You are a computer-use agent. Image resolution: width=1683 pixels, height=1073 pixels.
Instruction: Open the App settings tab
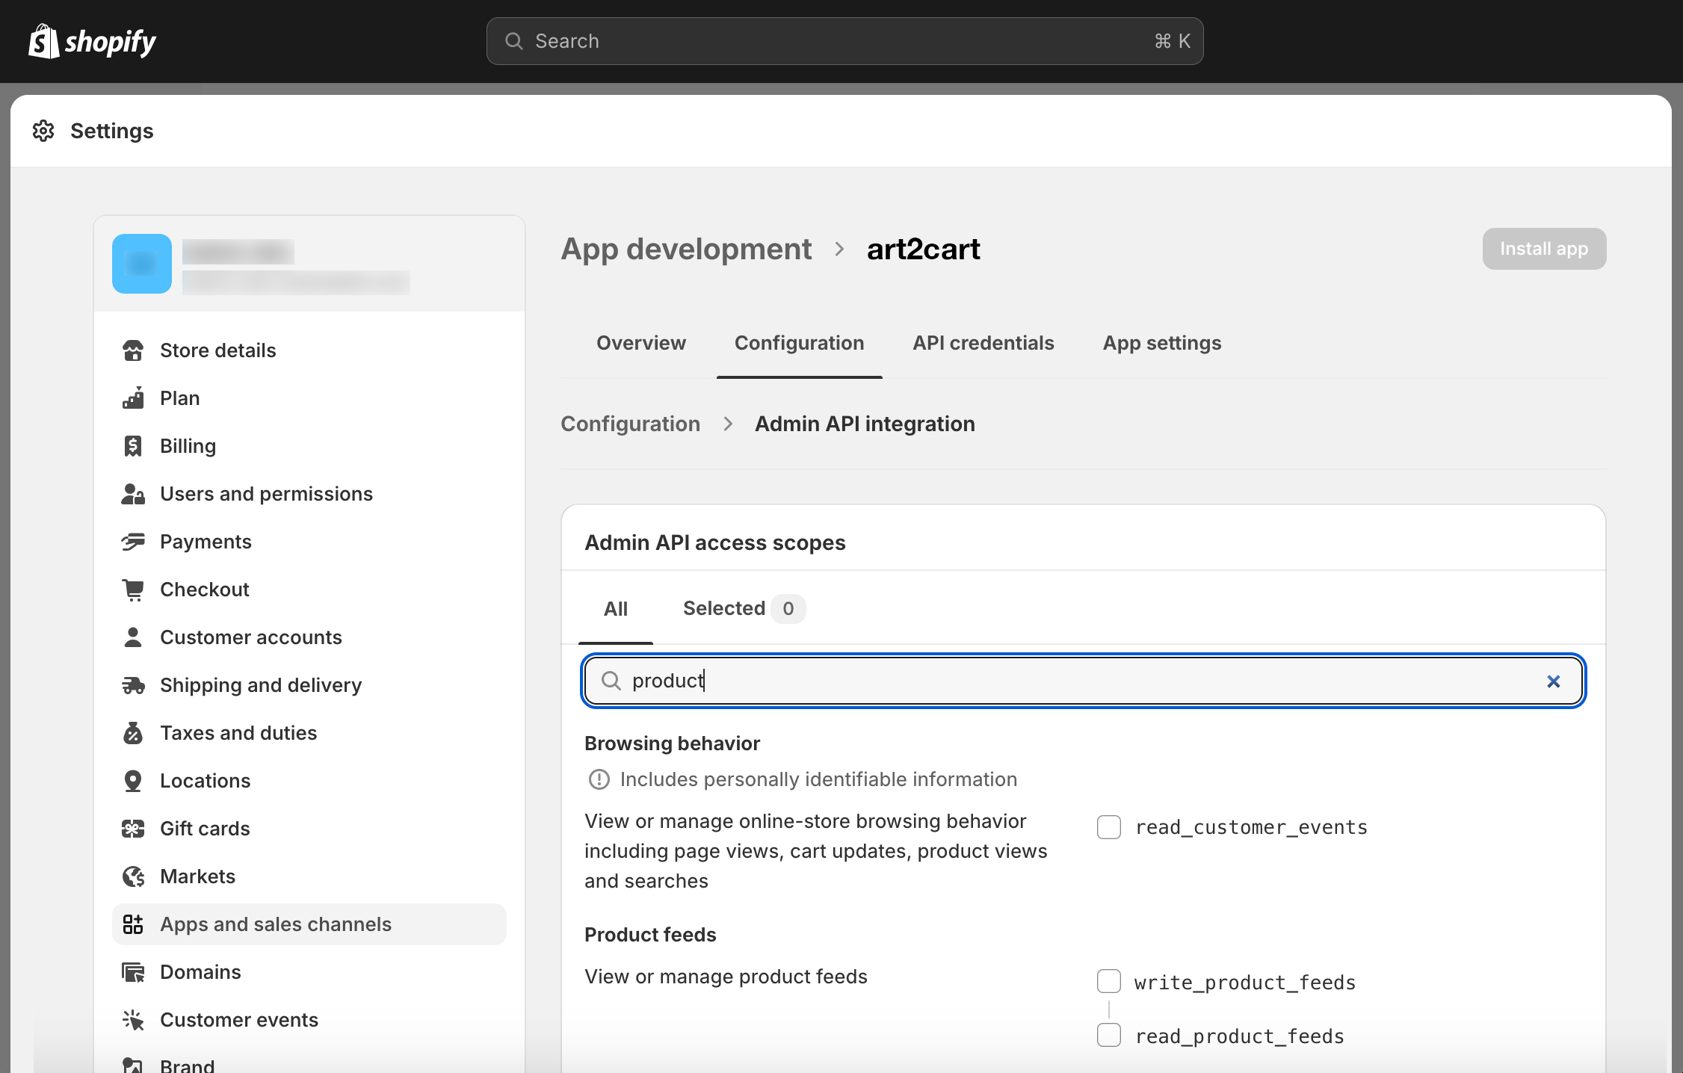[1161, 343]
